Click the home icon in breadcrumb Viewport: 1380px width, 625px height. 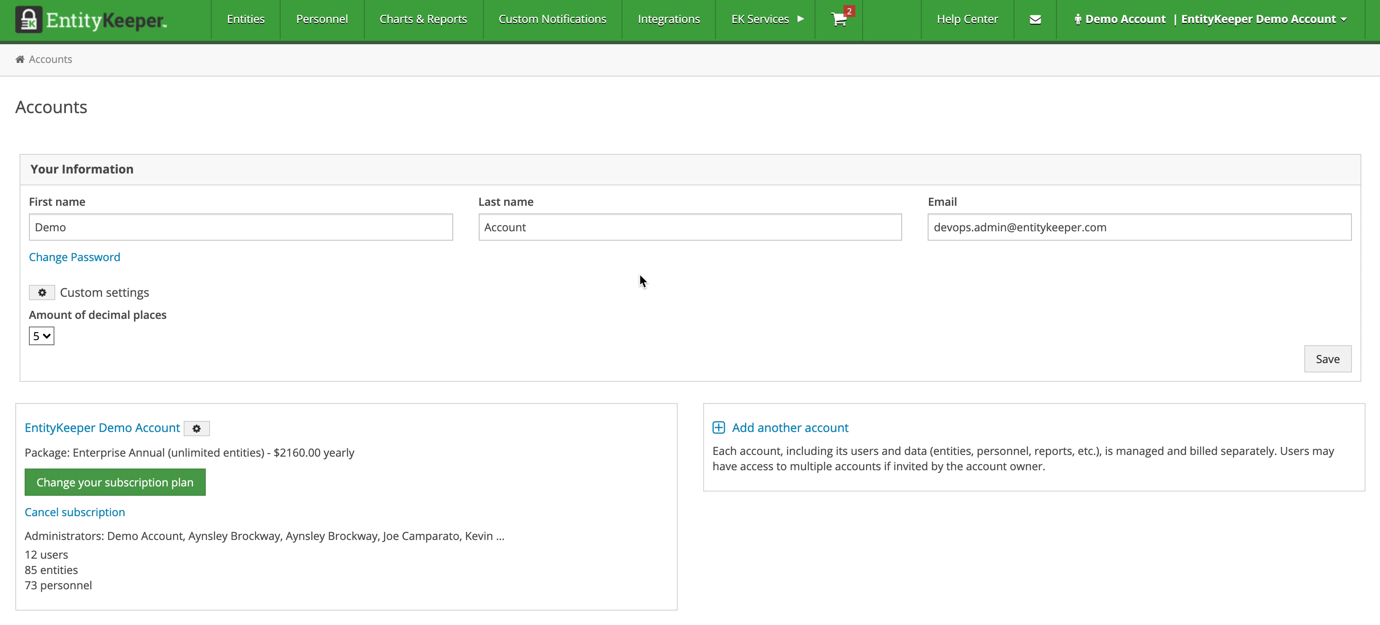[x=20, y=59]
